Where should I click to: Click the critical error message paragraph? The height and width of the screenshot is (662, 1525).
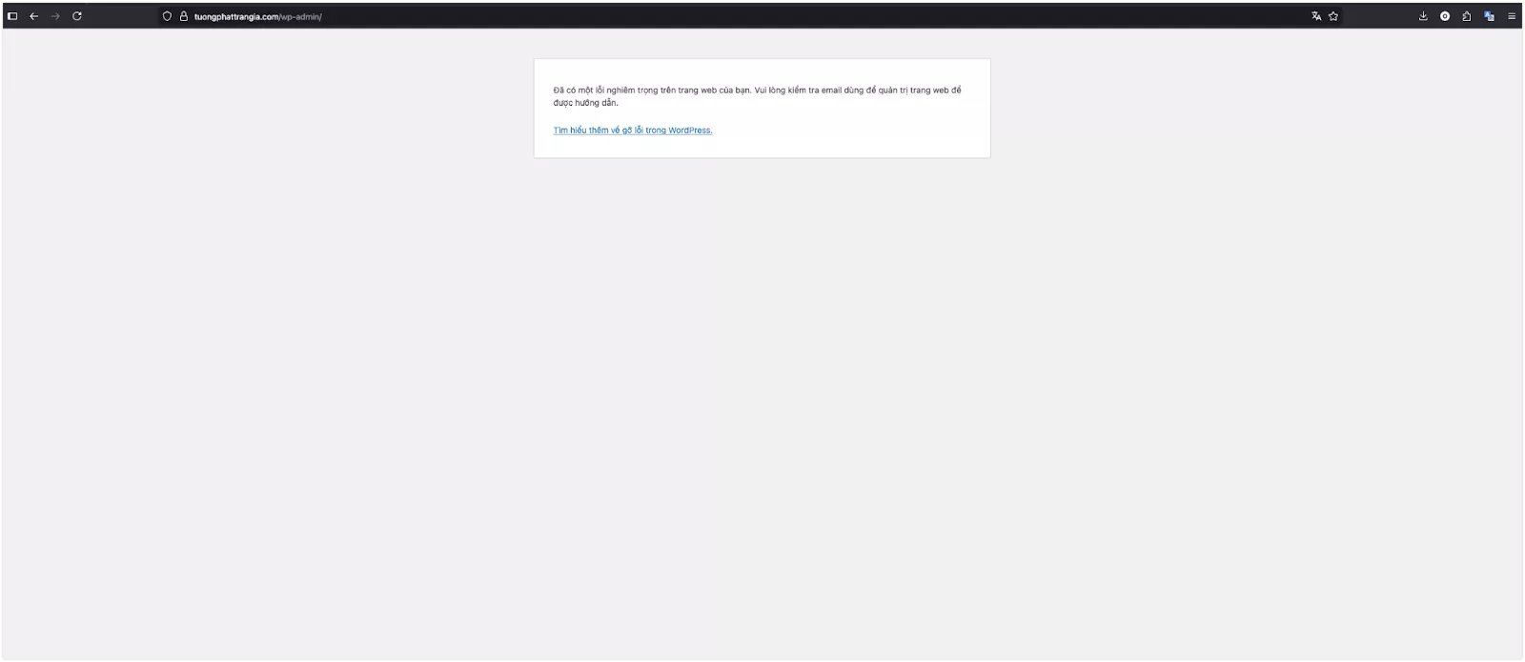coord(757,90)
